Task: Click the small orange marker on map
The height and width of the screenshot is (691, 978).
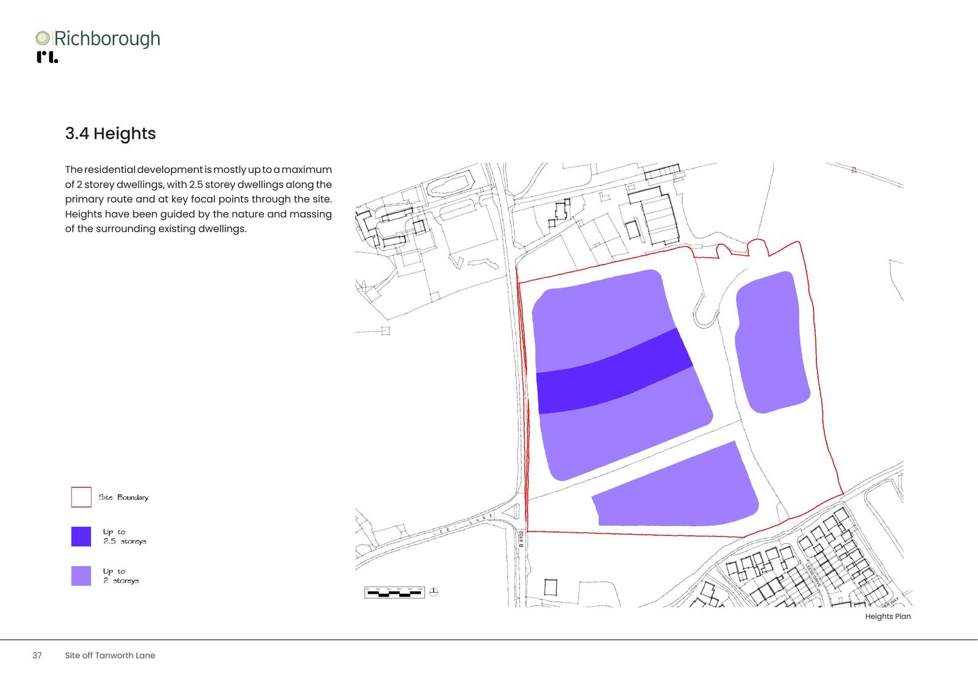Action: (x=854, y=170)
